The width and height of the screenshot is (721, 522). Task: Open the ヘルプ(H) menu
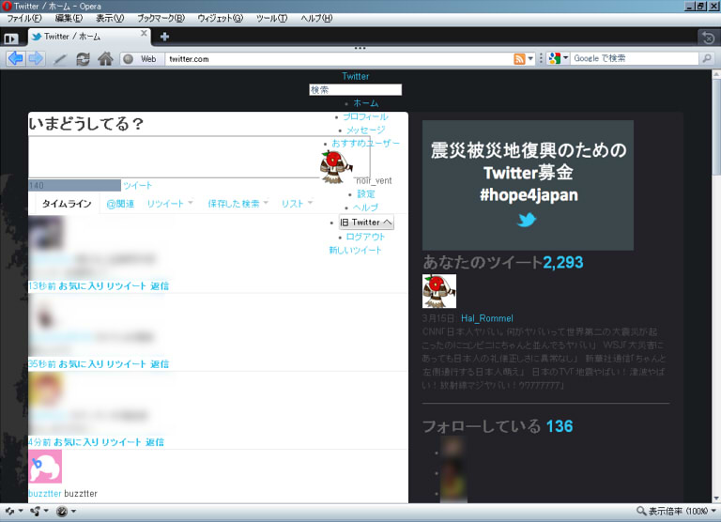[316, 19]
